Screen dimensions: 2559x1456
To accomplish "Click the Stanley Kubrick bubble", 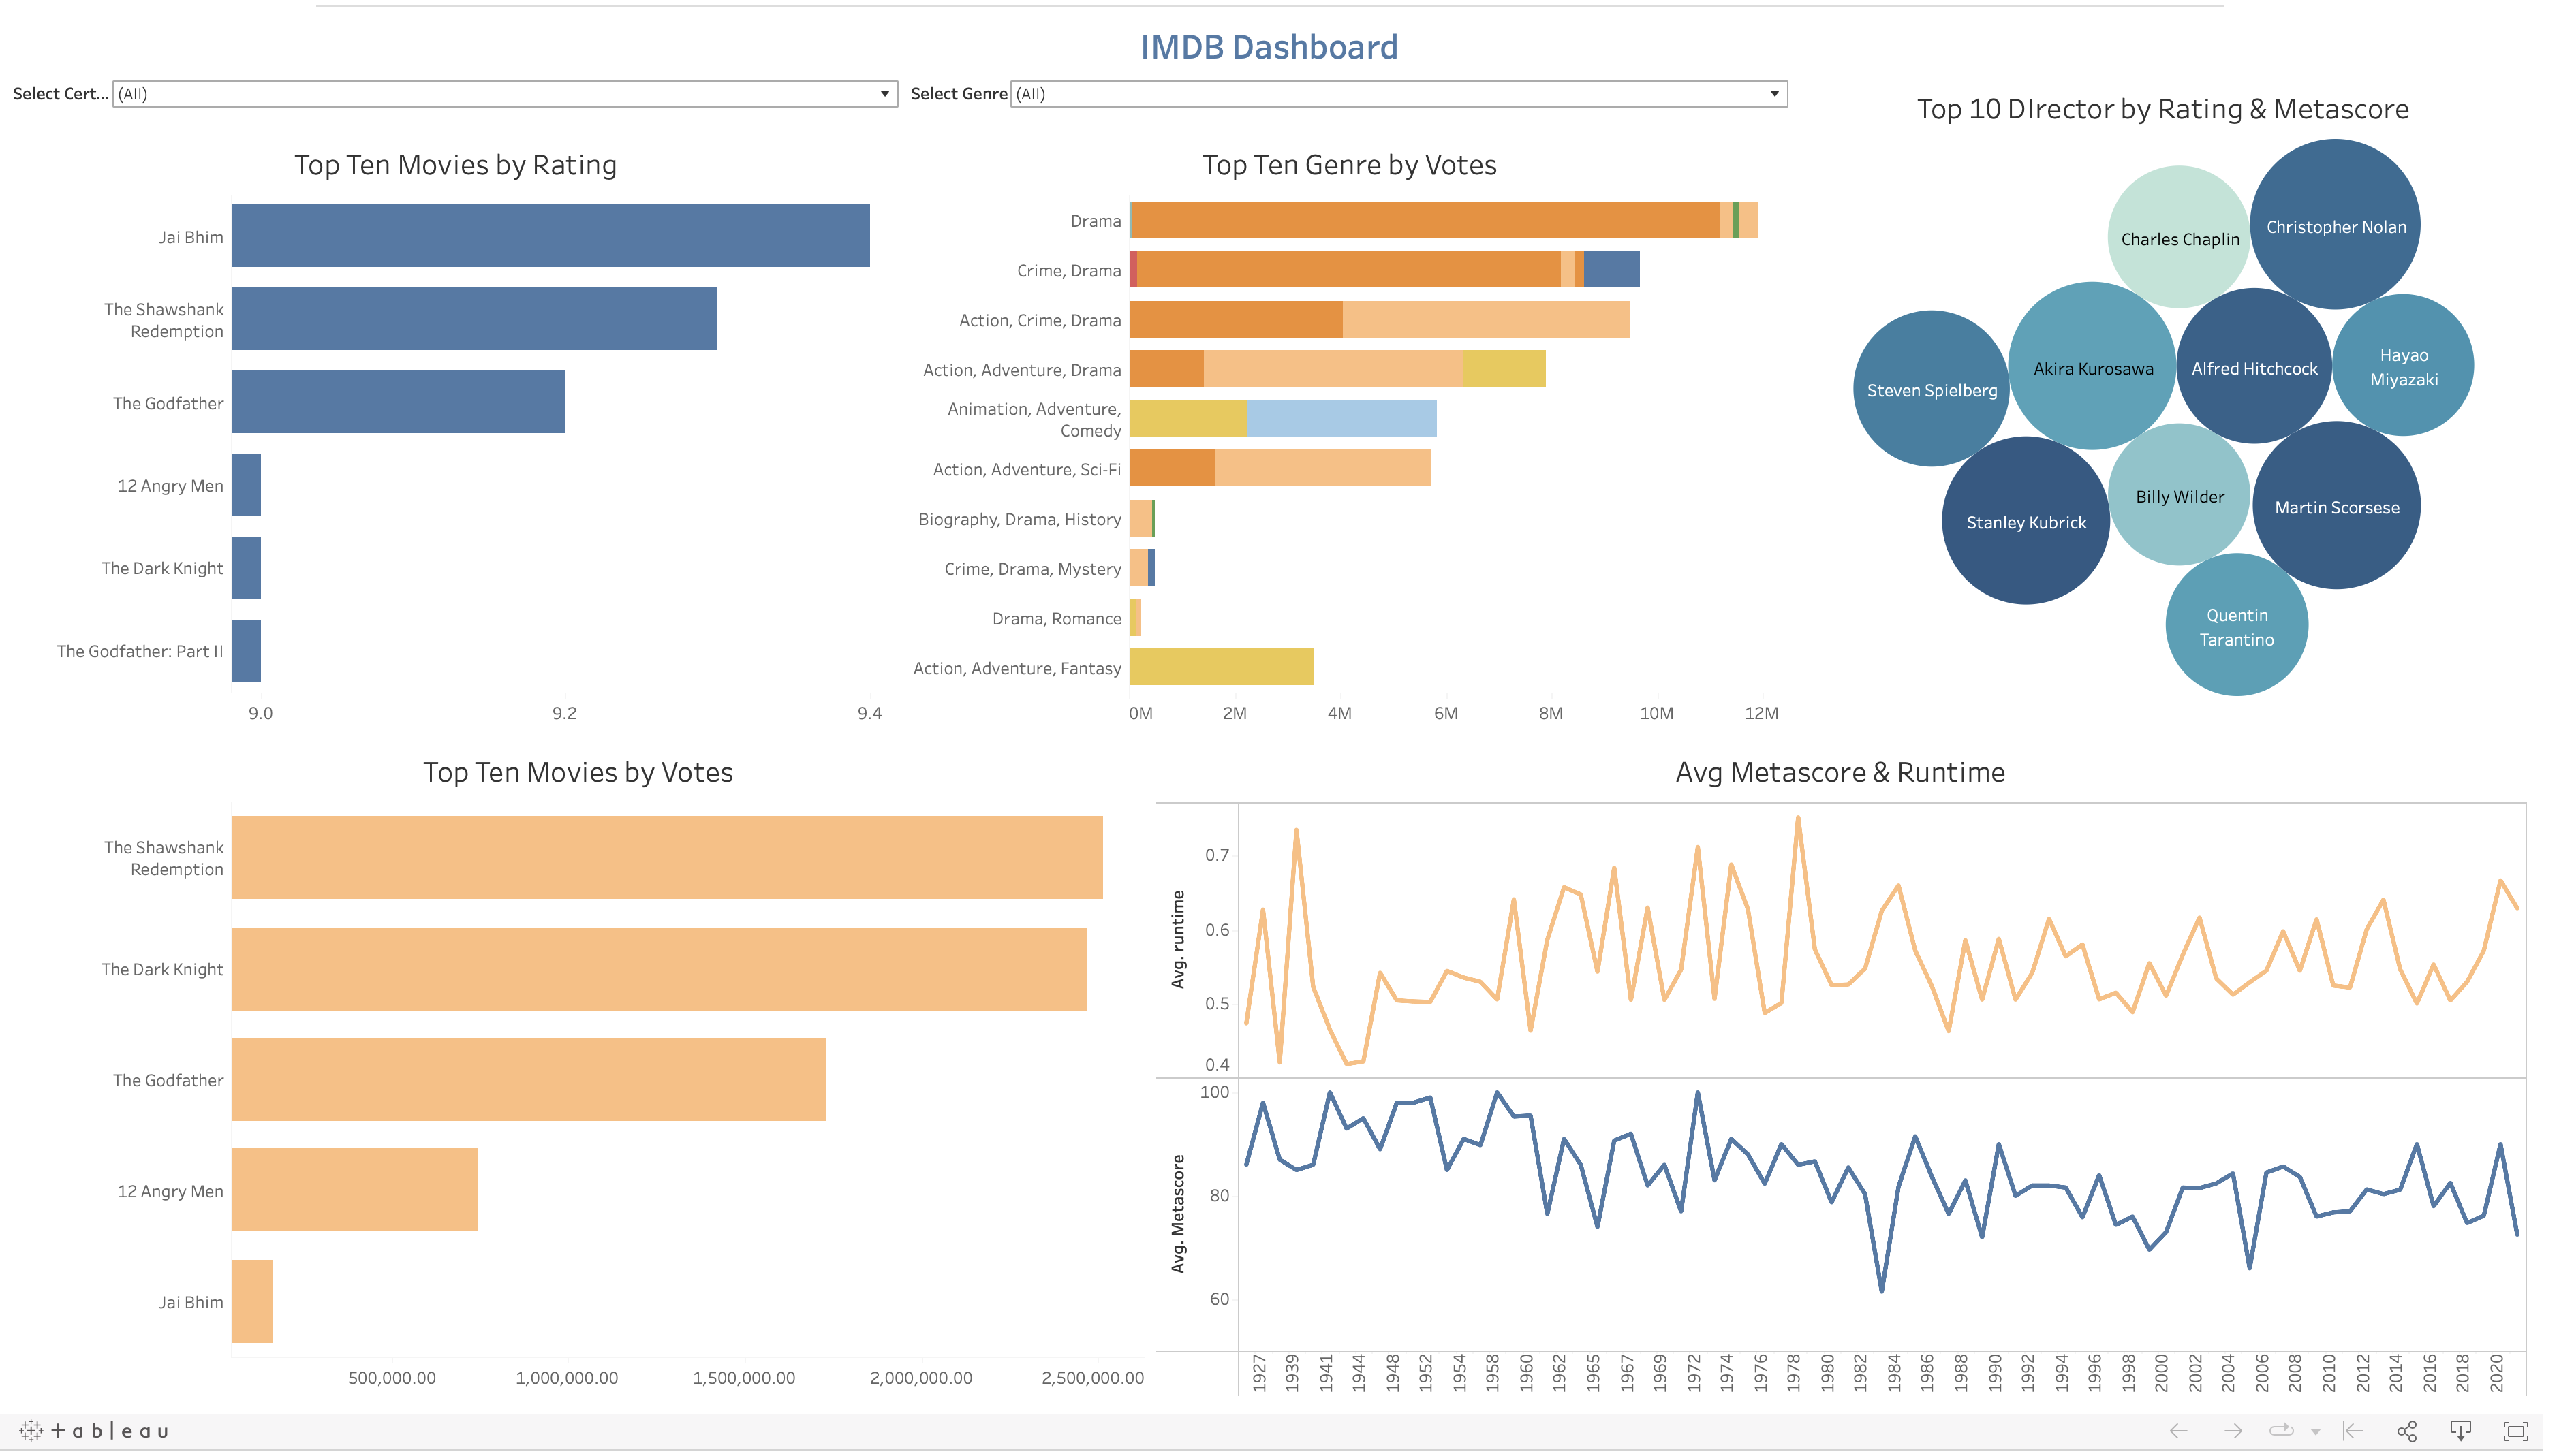I will click(2026, 521).
